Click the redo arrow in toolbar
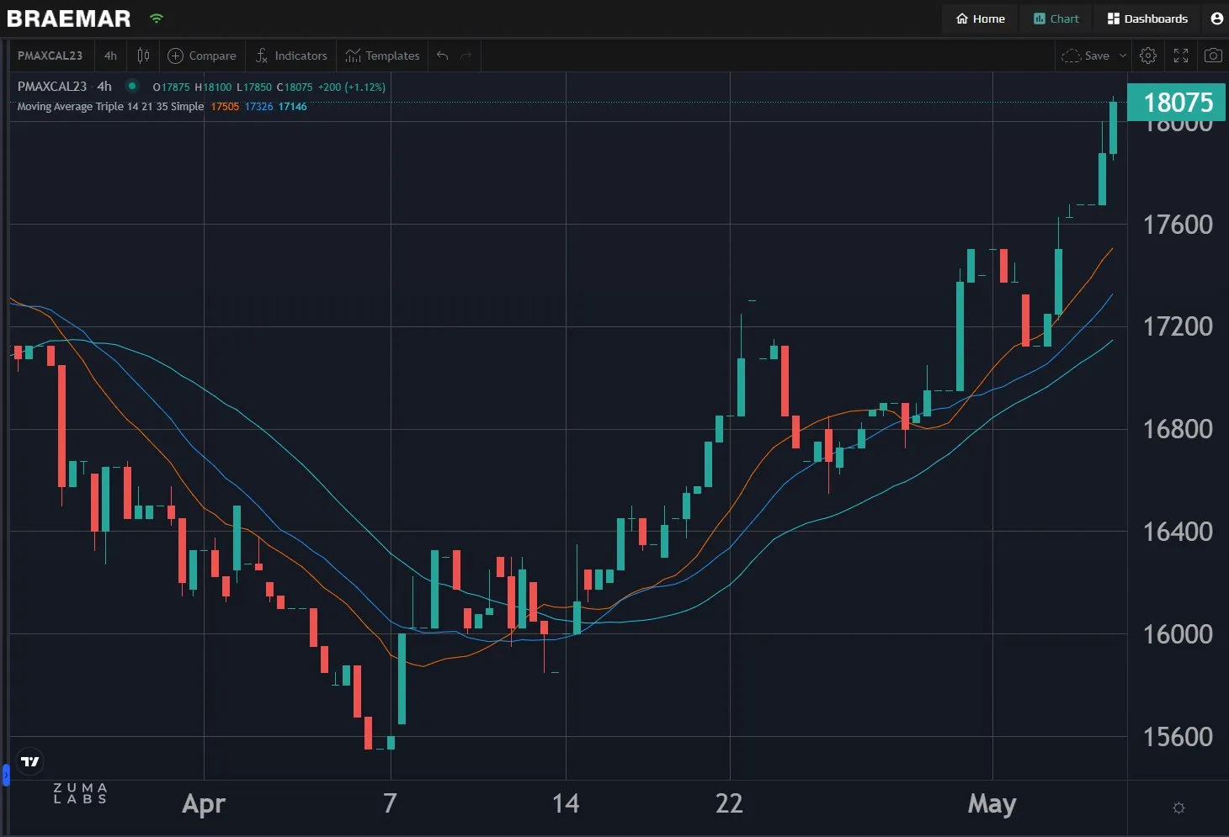 [466, 56]
